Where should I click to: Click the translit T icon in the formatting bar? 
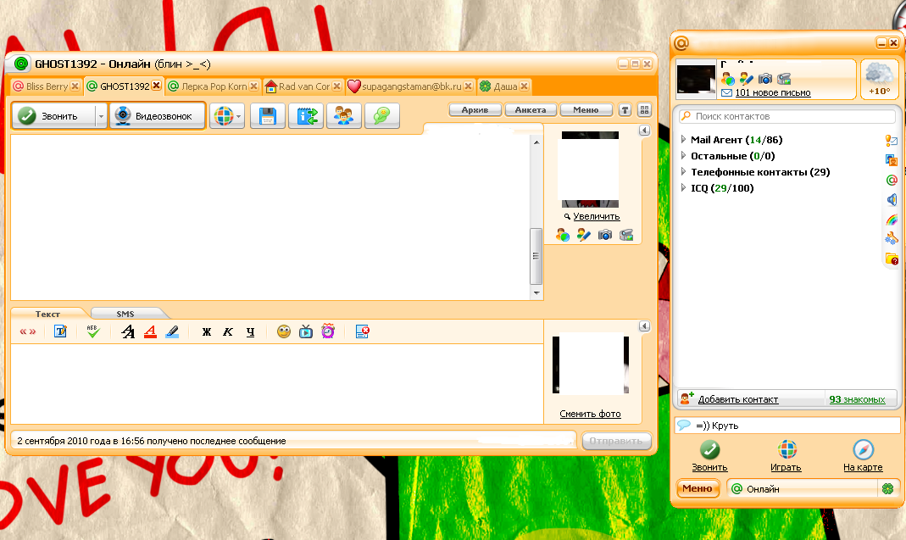[61, 331]
